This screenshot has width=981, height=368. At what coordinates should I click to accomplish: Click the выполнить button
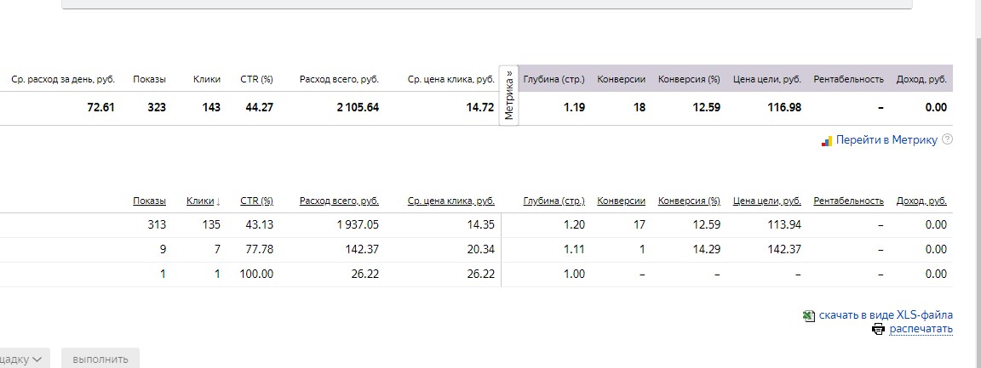tap(100, 360)
